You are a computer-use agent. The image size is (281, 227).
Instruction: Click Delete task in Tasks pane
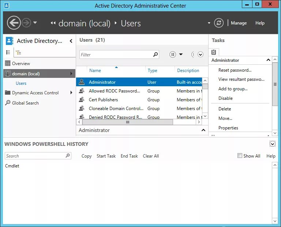pyautogui.click(x=225, y=109)
